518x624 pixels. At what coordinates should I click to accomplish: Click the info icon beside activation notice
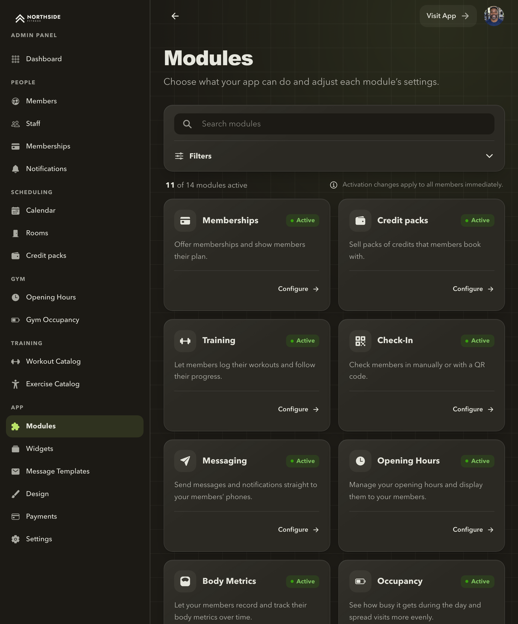coord(334,185)
